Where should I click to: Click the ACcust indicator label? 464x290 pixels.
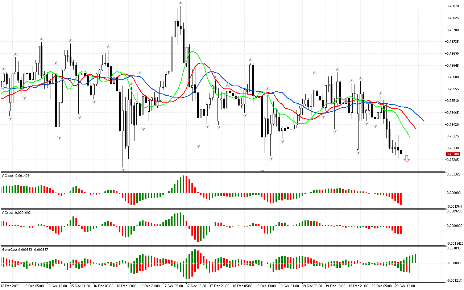click(x=16, y=212)
